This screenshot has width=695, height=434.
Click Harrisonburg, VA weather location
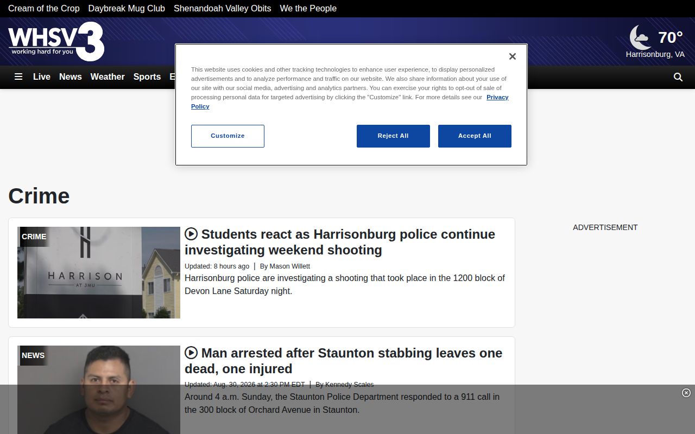(x=655, y=54)
